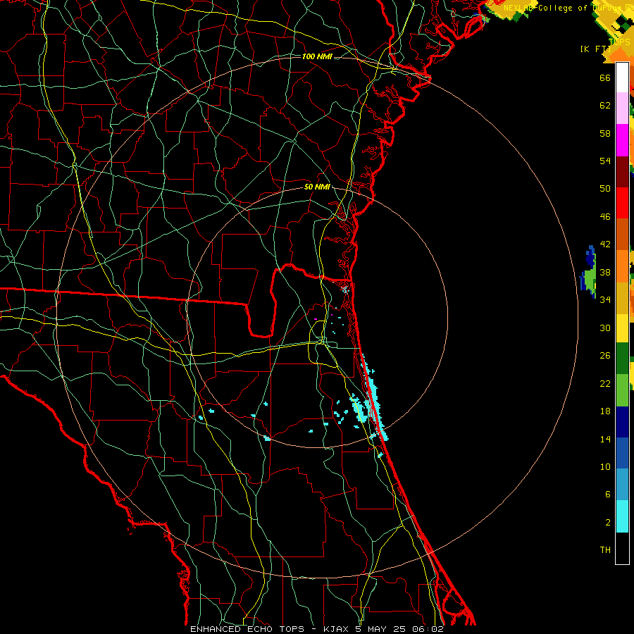Screen dimensions: 634x634
Task: Click the light pink legend swatch
Action: (622, 108)
